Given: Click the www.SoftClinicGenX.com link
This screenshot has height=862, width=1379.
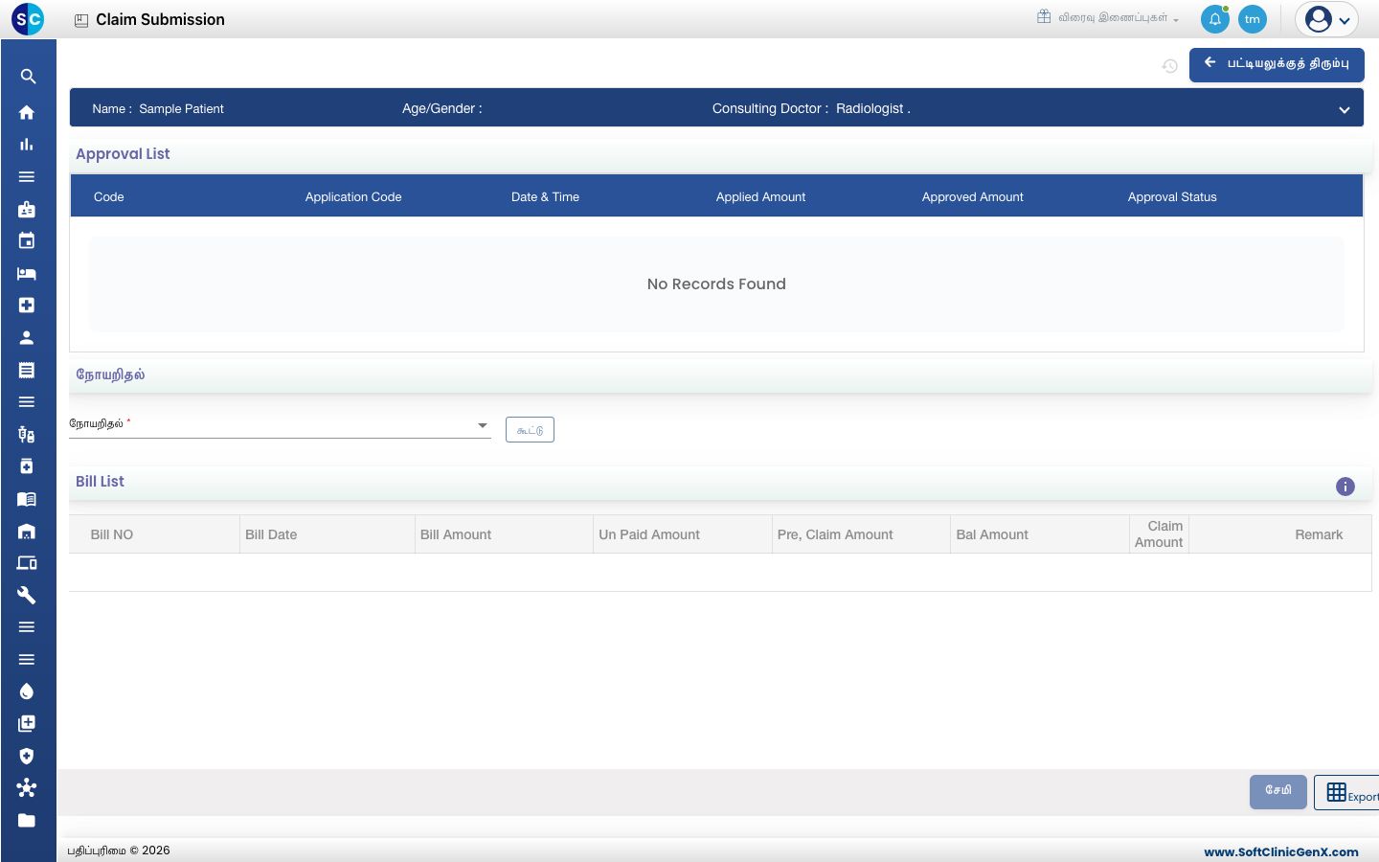Looking at the screenshot, I should point(1280,851).
